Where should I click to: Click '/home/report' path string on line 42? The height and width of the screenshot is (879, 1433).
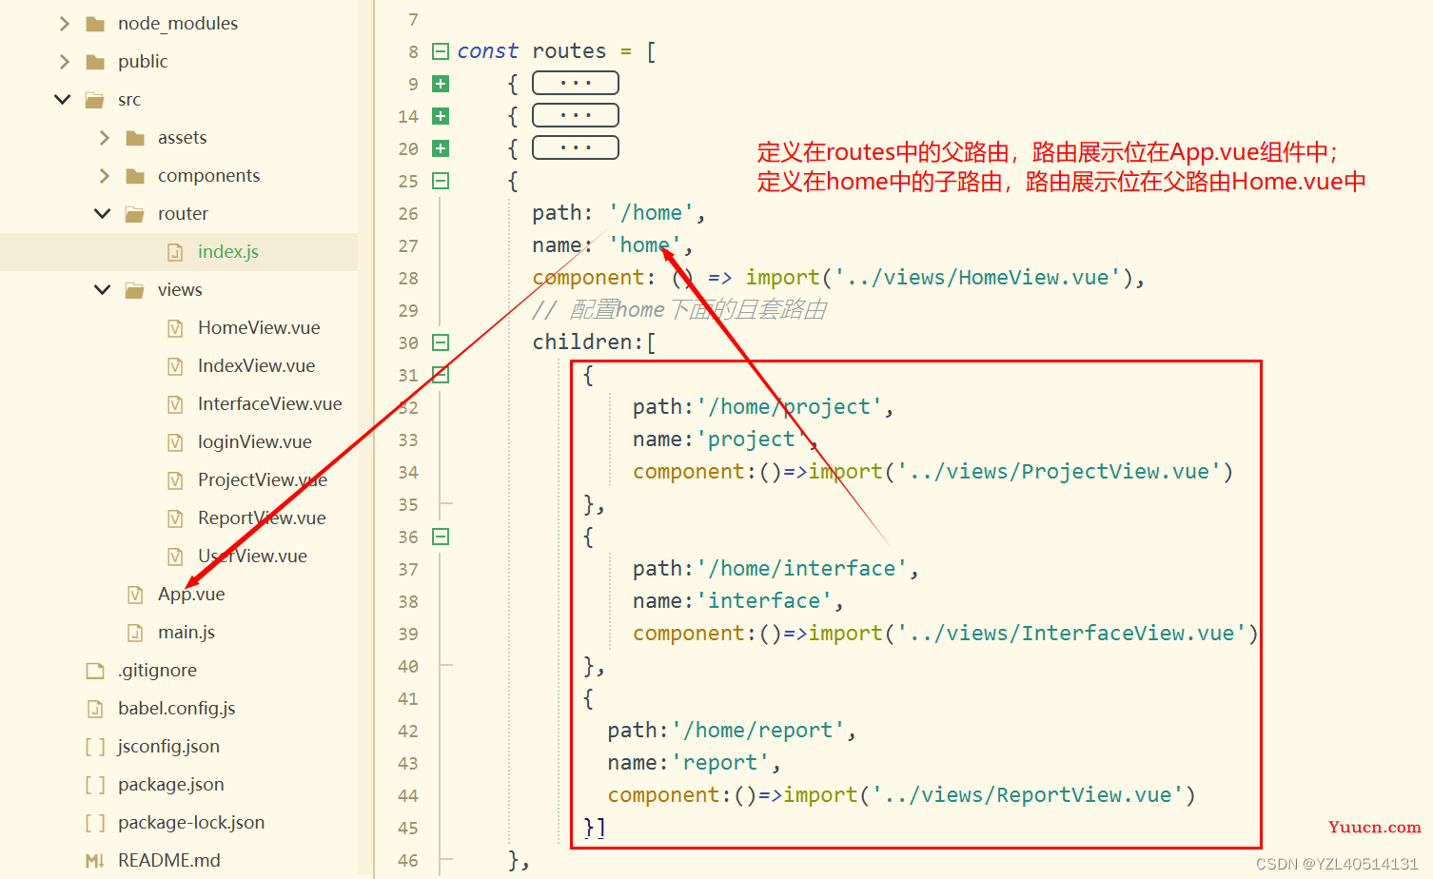tap(757, 731)
